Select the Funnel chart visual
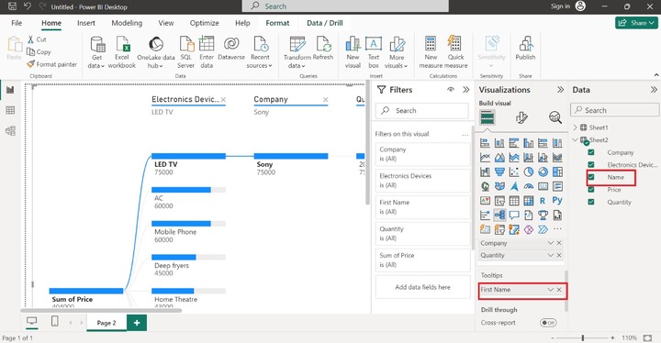 pos(499,171)
